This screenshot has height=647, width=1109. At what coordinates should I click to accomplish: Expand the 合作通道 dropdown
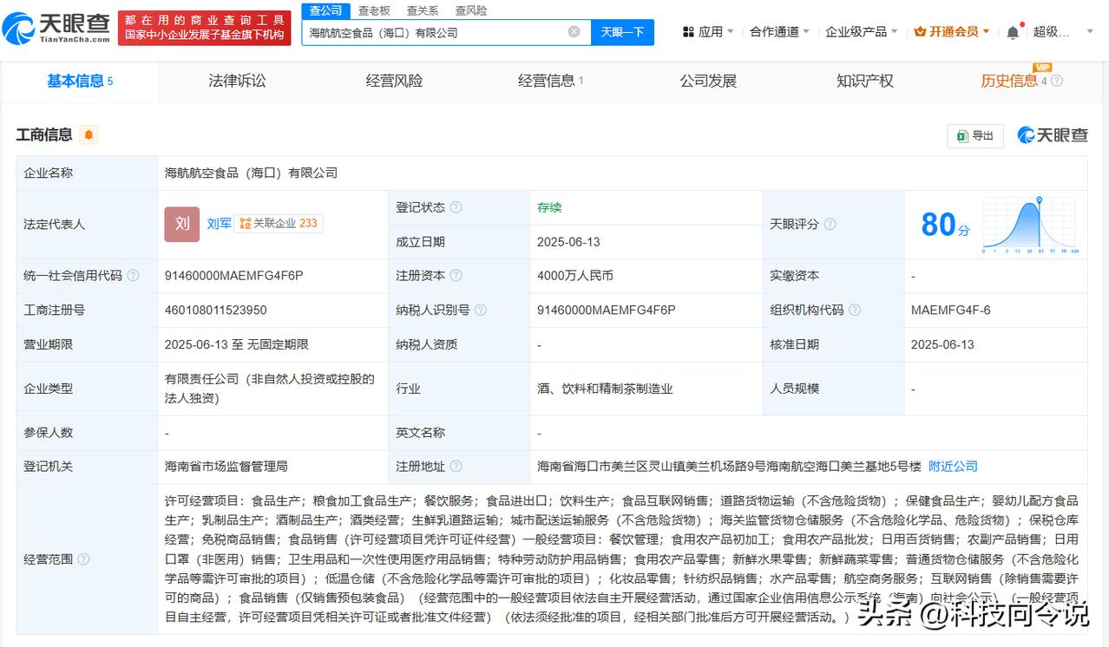click(780, 32)
